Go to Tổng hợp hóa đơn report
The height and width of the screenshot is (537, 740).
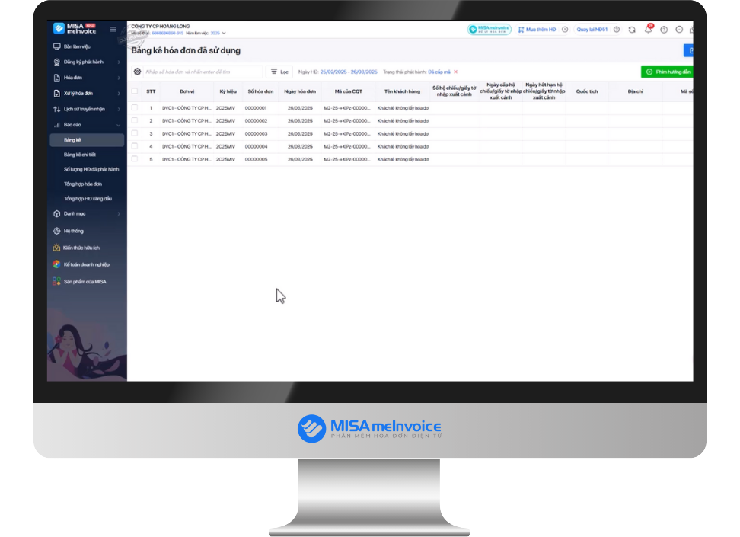click(x=83, y=184)
